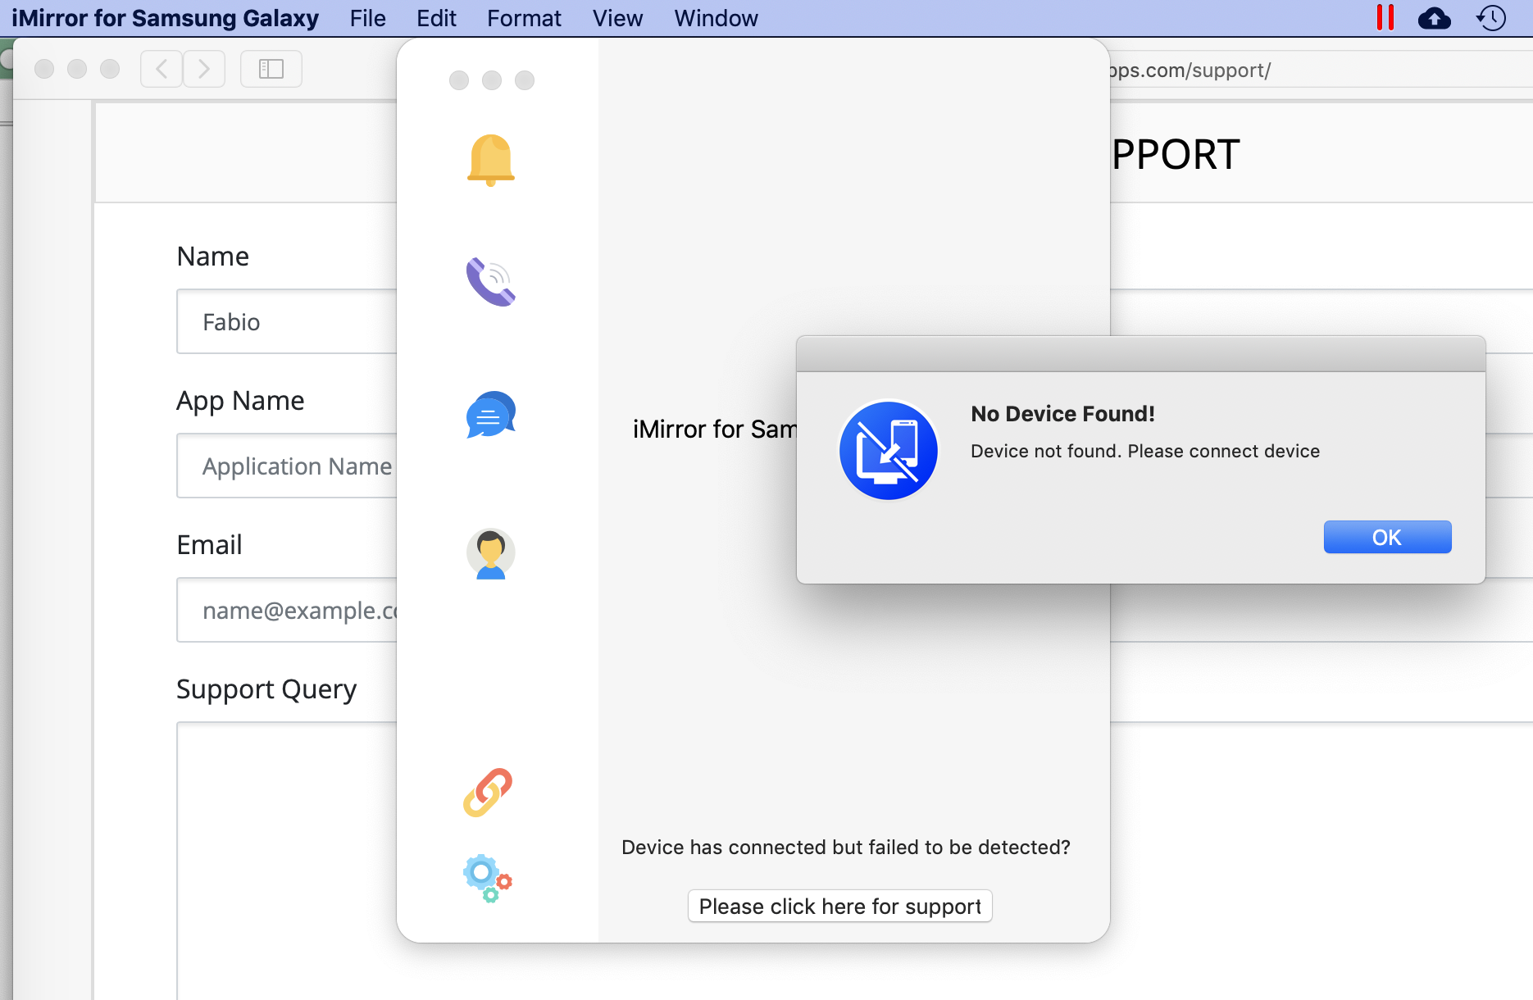This screenshot has width=1533, height=1000.
Task: Open the Format menu
Action: click(x=524, y=18)
